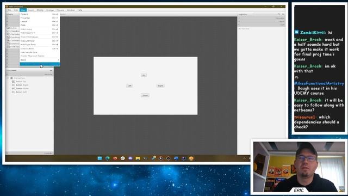
Task: Click the icon beside Button Left in Hierarchy
Action: point(13,92)
